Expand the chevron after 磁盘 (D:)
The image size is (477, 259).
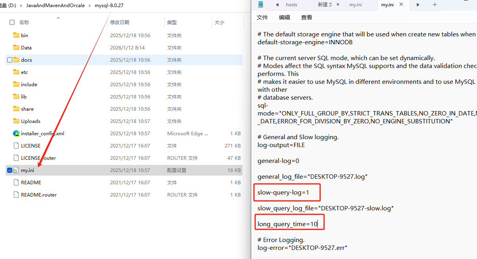pyautogui.click(x=21, y=6)
